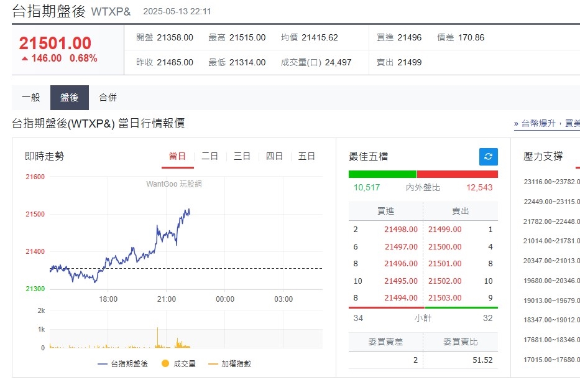The height and width of the screenshot is (387, 580).
Task: Open the 台幣爆升 news link
Action: pyautogui.click(x=538, y=123)
